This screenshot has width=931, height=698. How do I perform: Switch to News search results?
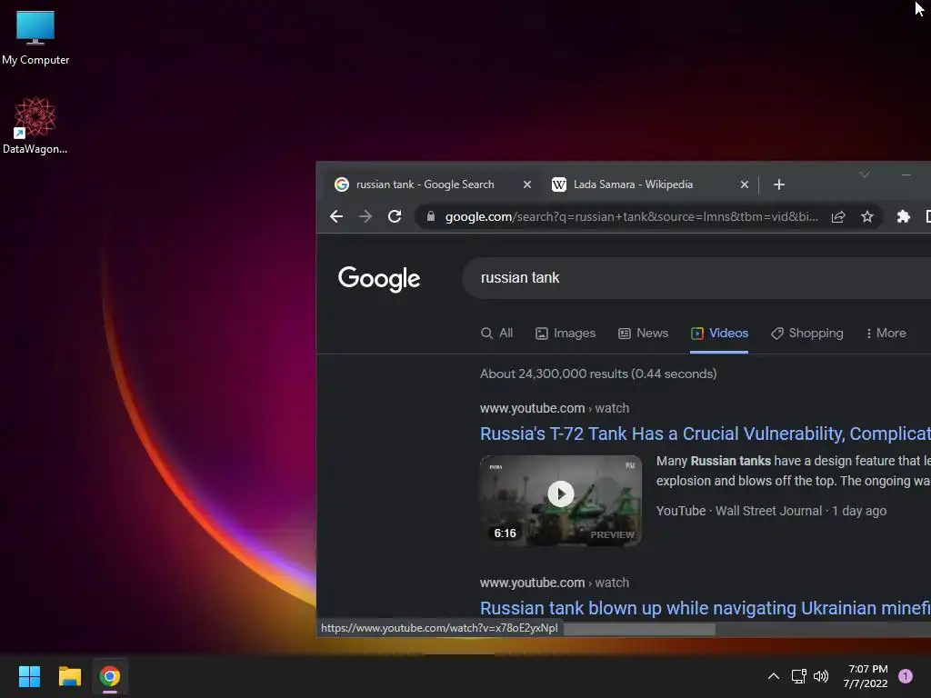(644, 334)
